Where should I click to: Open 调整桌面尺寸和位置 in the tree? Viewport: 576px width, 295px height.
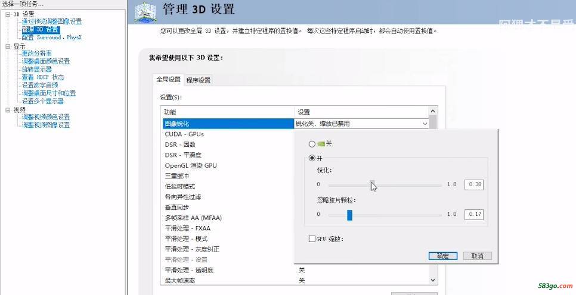(48, 93)
